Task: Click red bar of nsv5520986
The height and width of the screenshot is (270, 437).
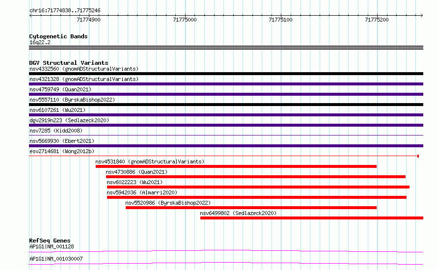Action: (x=251, y=208)
